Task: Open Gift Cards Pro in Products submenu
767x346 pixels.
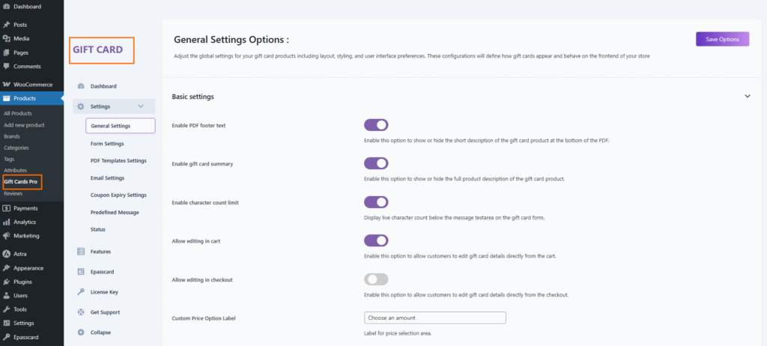Action: tap(21, 182)
